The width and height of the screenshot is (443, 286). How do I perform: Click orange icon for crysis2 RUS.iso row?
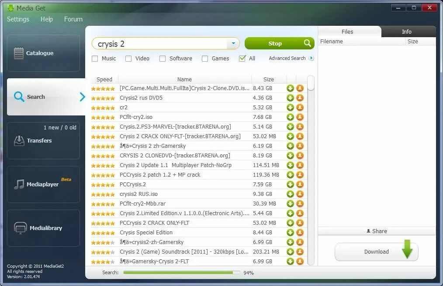(300, 194)
